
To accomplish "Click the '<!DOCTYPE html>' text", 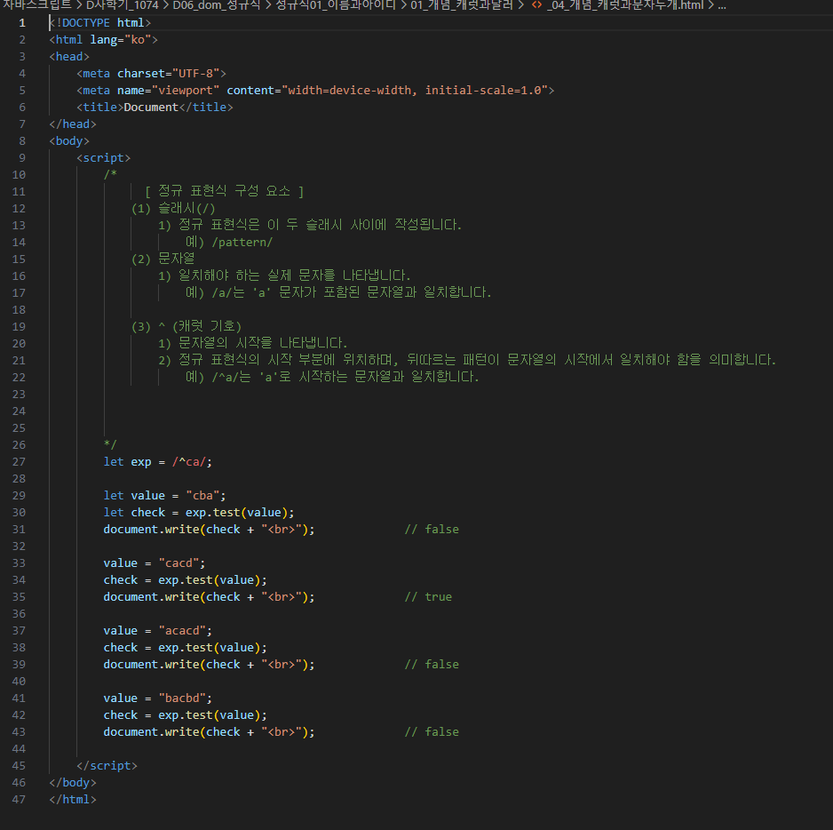I will click(100, 23).
